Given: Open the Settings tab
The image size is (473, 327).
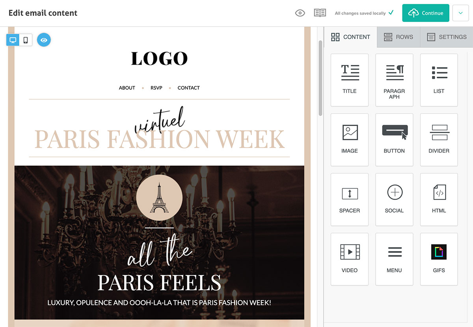Looking at the screenshot, I should (x=447, y=37).
